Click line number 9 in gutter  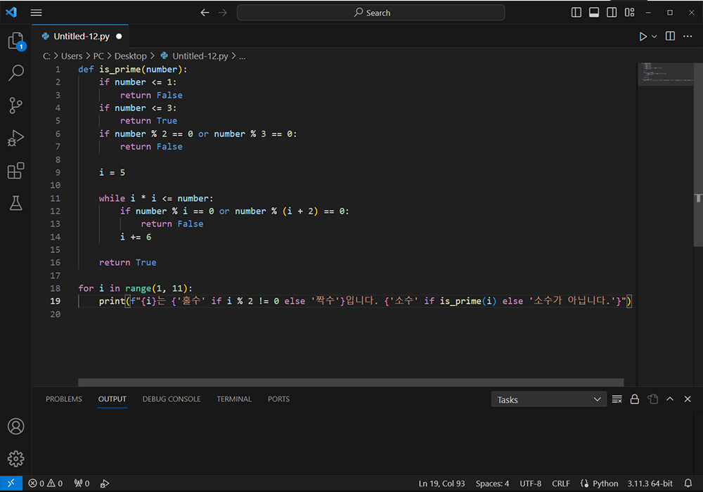(58, 172)
